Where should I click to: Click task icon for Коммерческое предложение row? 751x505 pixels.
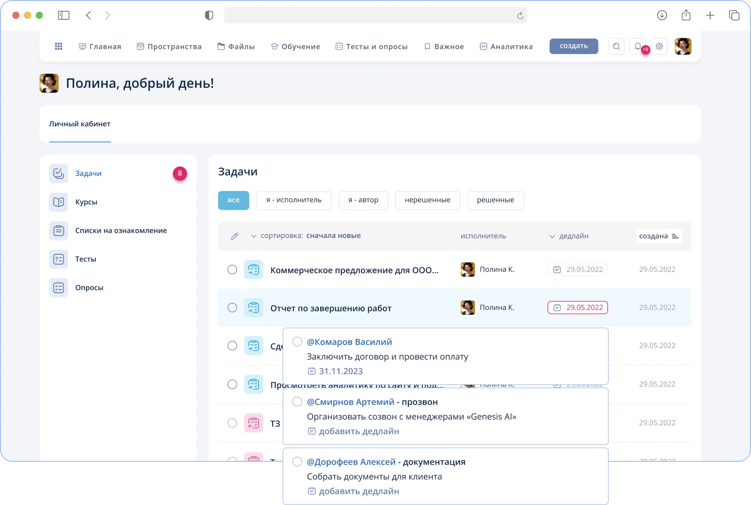coord(253,270)
